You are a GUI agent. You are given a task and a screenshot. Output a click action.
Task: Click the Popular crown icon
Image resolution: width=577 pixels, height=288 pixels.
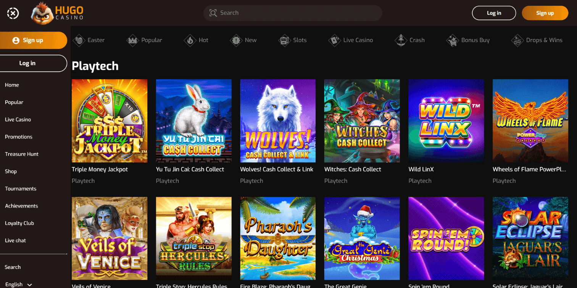[132, 40]
